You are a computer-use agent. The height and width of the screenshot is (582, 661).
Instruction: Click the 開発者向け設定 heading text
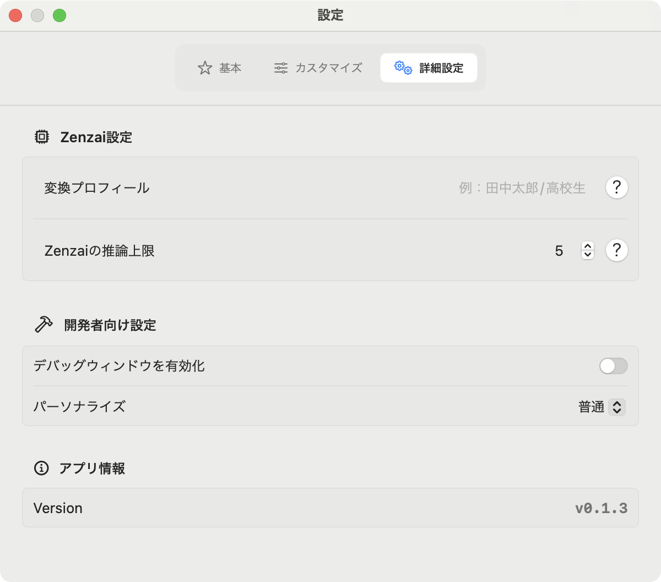pos(110,325)
